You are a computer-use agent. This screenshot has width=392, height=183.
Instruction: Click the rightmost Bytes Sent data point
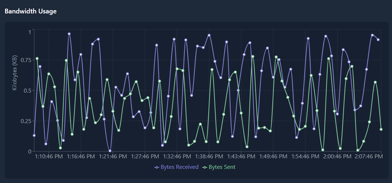click(381, 129)
